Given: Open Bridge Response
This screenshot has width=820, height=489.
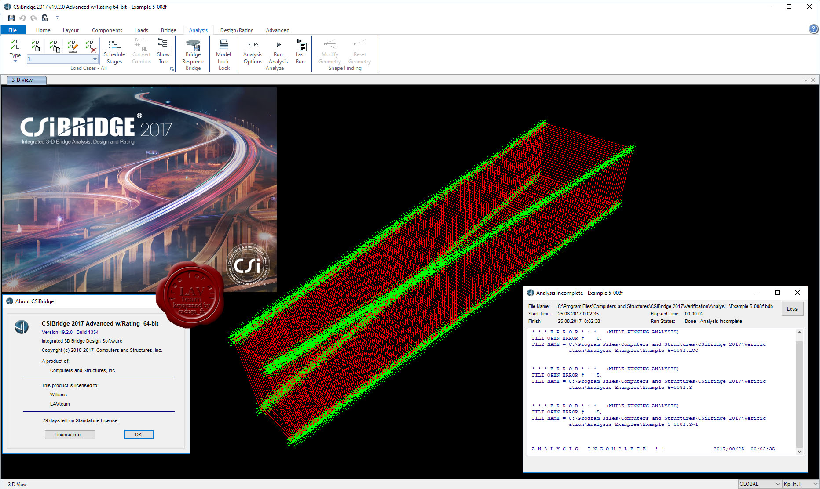Looking at the screenshot, I should 193,51.
